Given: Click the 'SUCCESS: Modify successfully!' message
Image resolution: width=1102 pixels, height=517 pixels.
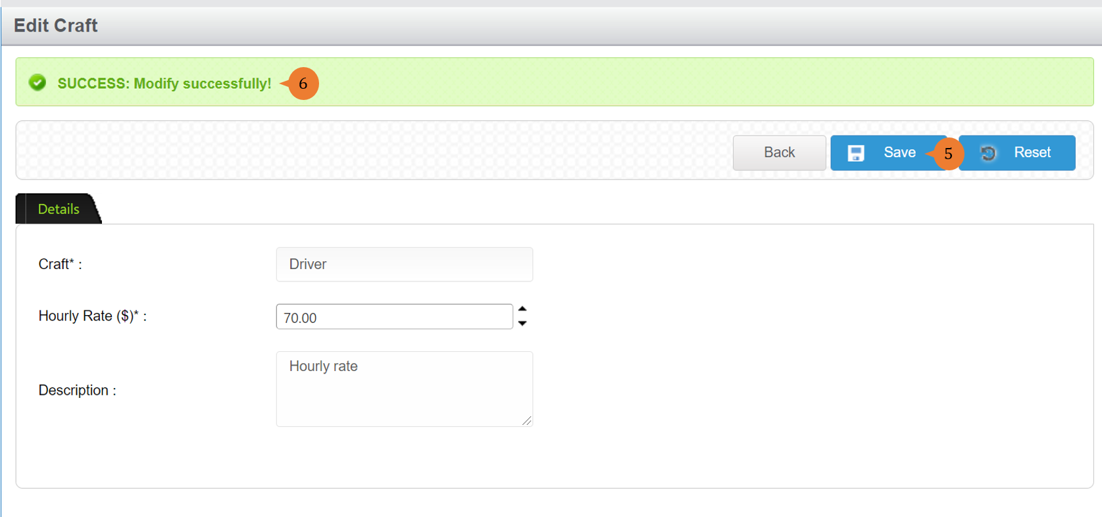Looking at the screenshot, I should pyautogui.click(x=164, y=84).
